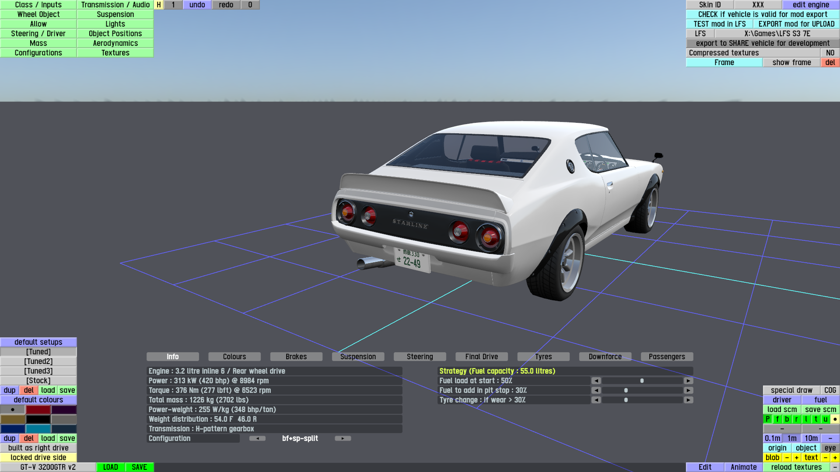Select the P perspective view button
Viewport: 840px width, 472px height.
pos(767,419)
